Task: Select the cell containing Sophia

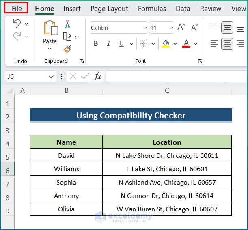Action: (x=66, y=182)
